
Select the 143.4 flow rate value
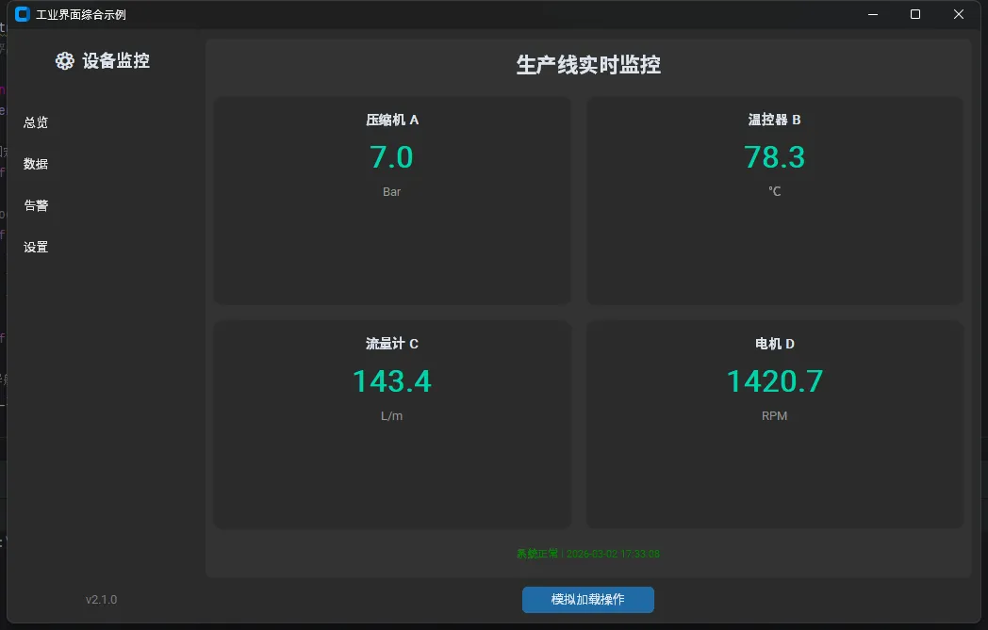coord(391,381)
